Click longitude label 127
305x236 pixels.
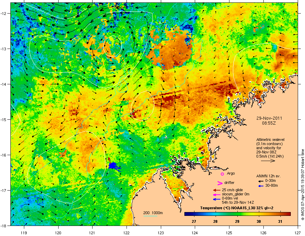(x=298, y=233)
